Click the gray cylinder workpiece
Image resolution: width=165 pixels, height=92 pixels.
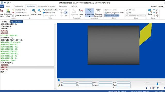click(113, 45)
